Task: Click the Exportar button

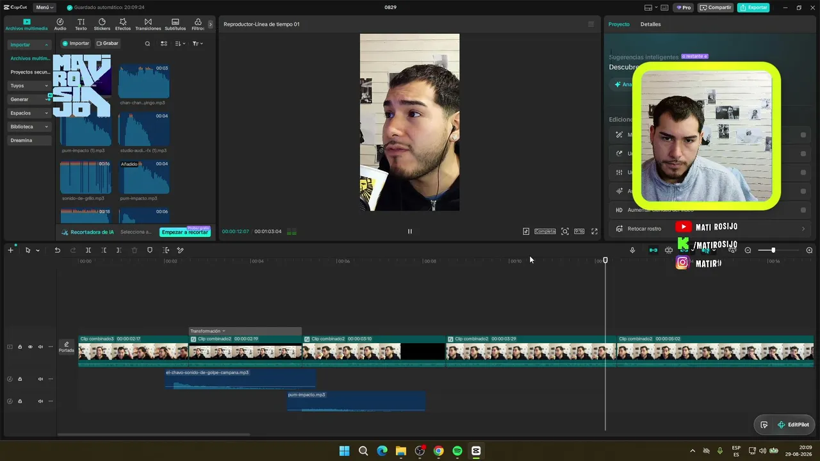Action: point(753,8)
